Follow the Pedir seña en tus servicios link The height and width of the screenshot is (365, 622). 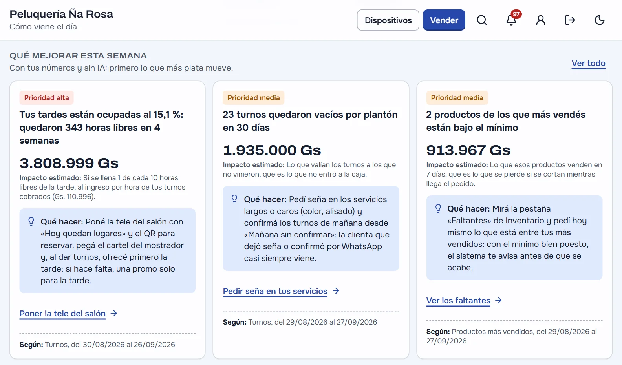click(x=275, y=291)
